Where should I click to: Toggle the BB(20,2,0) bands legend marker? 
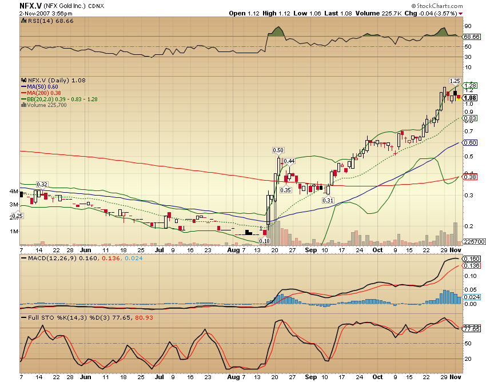24,98
